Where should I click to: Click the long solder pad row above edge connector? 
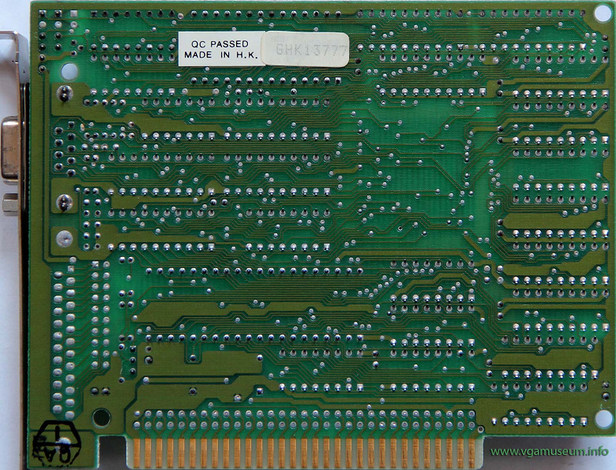tap(305, 420)
